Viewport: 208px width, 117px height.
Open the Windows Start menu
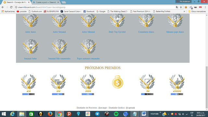point(4,114)
